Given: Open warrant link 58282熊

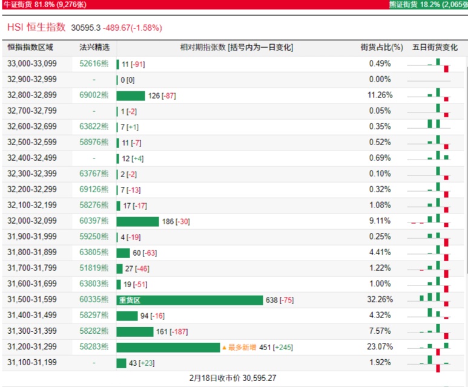Looking at the screenshot, I should (x=94, y=331).
